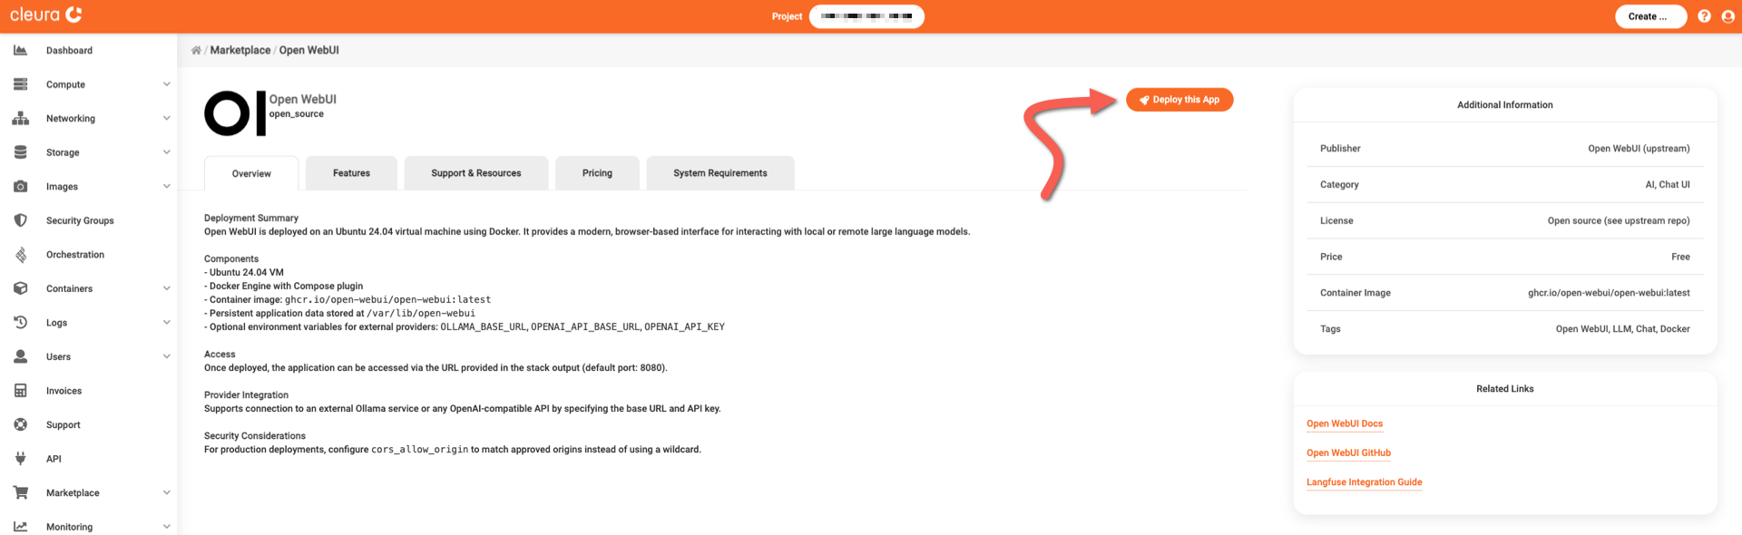
Task: Open the Create ... menu button
Action: pos(1650,16)
